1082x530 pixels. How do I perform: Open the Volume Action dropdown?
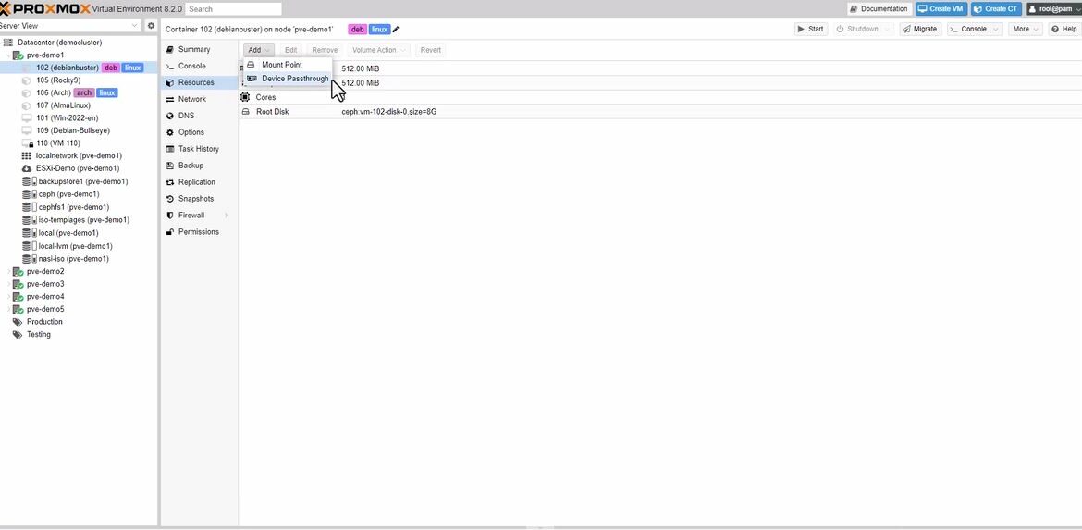pos(379,50)
